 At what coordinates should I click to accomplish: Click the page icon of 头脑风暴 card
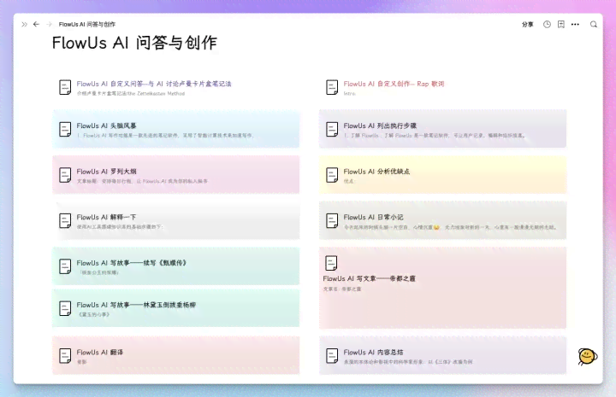65,129
